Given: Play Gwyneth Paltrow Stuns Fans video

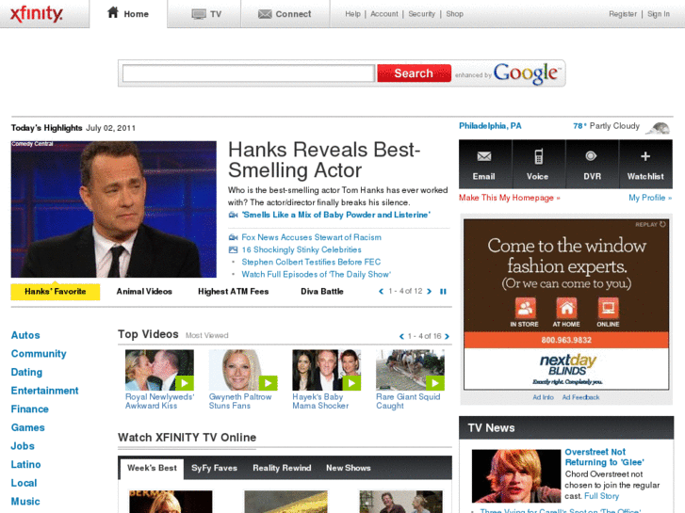Looking at the screenshot, I should (243, 370).
